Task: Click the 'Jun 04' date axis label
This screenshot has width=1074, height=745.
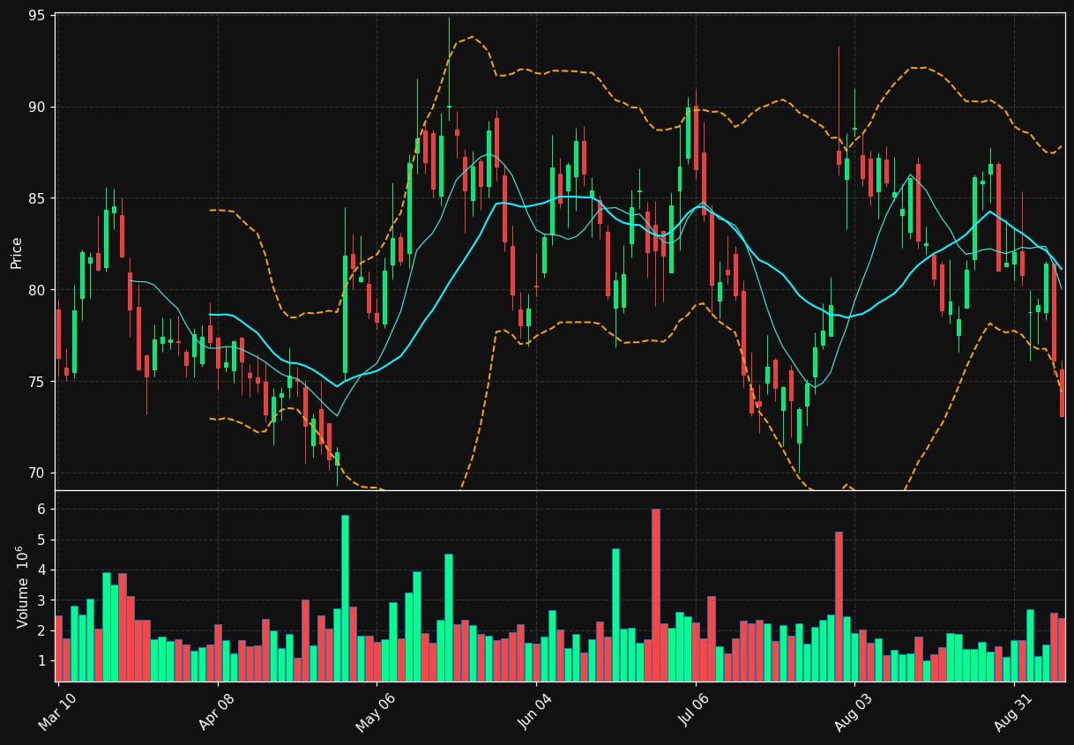Action: click(x=534, y=712)
